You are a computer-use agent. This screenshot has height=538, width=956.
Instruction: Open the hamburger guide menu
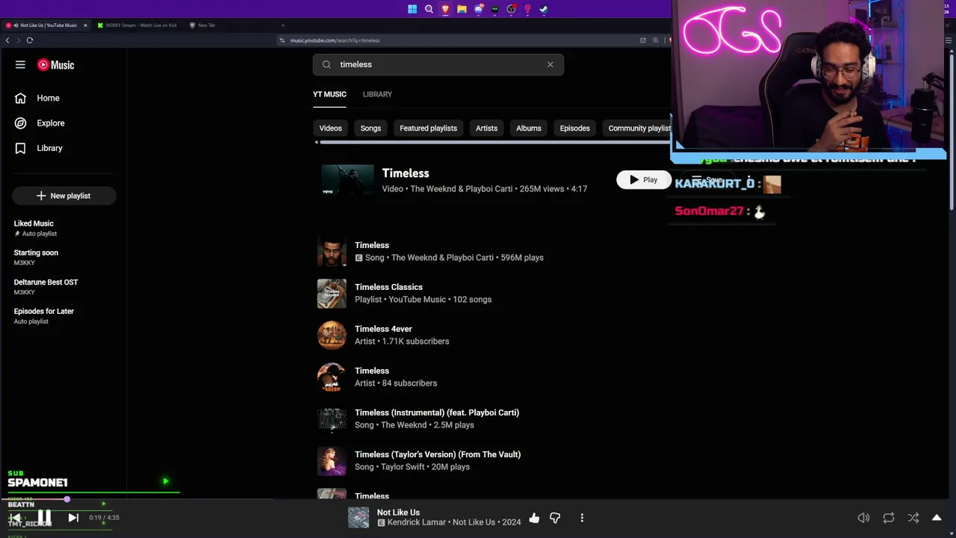(20, 65)
